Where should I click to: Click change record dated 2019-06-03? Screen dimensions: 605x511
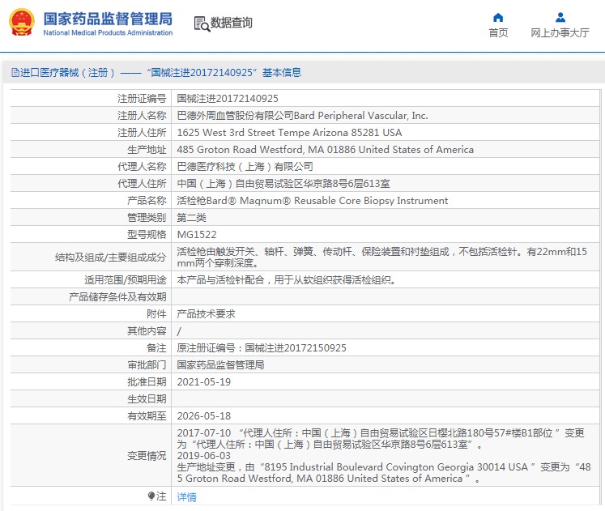point(384,467)
